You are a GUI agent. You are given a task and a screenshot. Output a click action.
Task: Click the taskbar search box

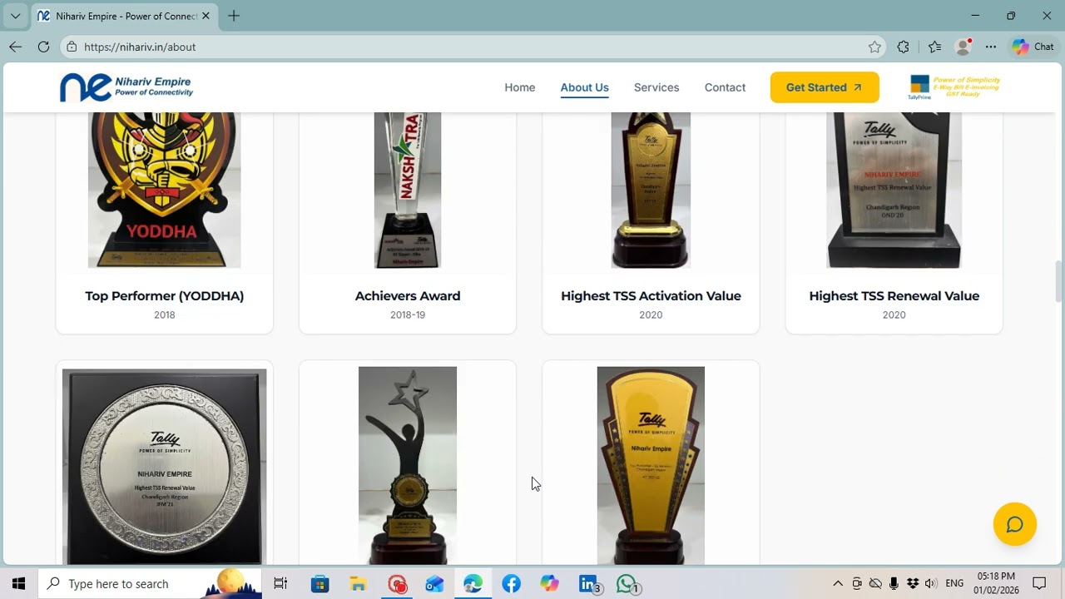tap(150, 584)
